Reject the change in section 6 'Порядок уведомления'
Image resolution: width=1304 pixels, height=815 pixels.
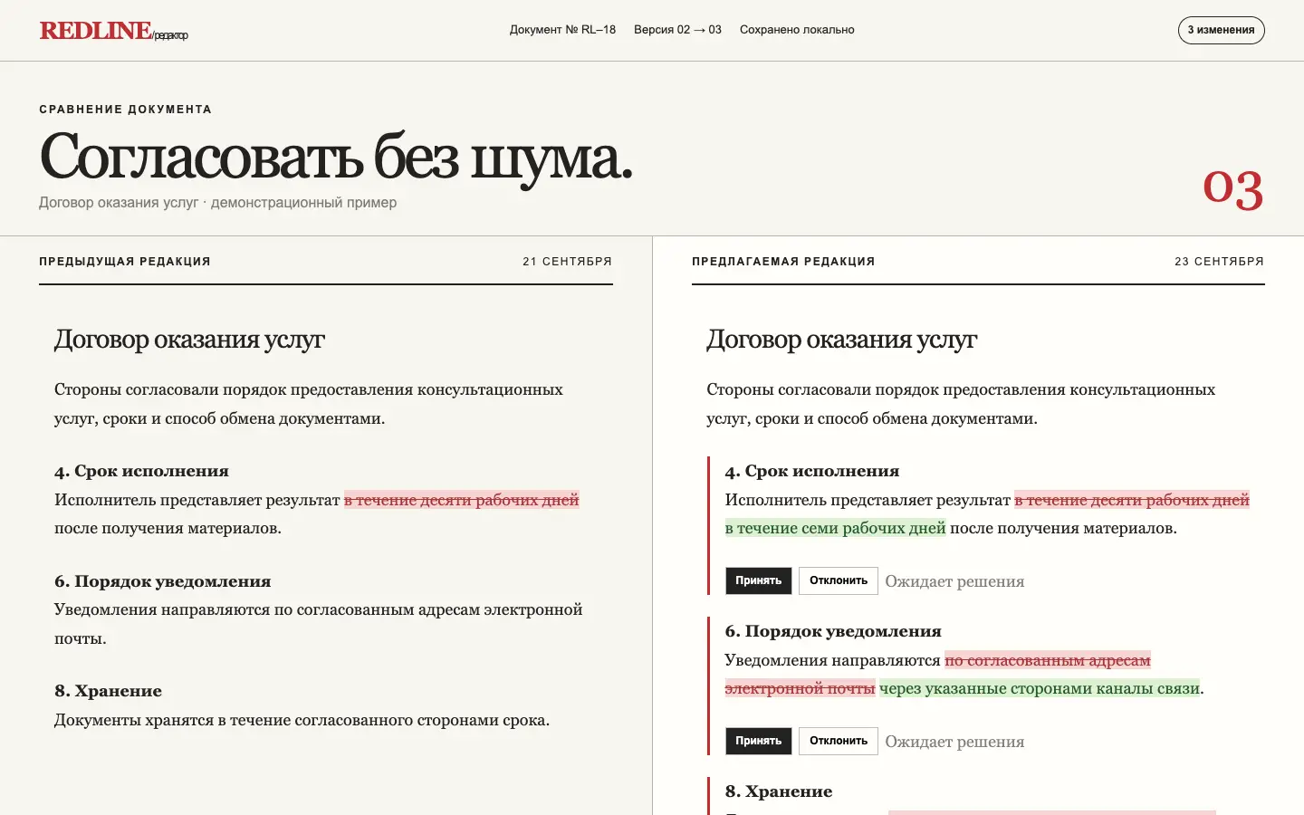point(838,741)
